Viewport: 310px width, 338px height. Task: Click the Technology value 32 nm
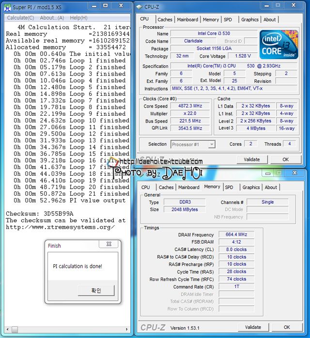182,56
